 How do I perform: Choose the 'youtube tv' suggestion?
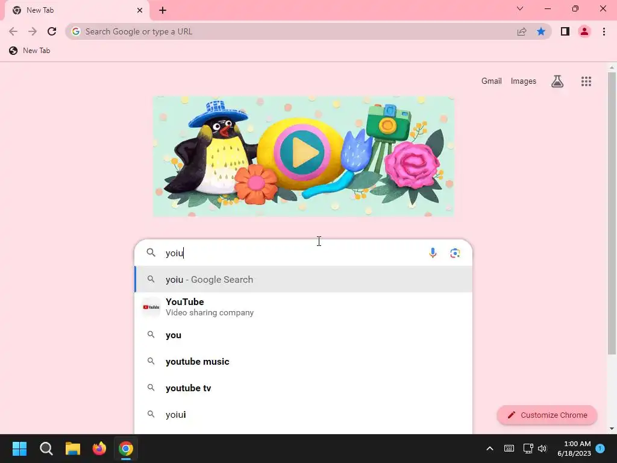[x=303, y=388]
